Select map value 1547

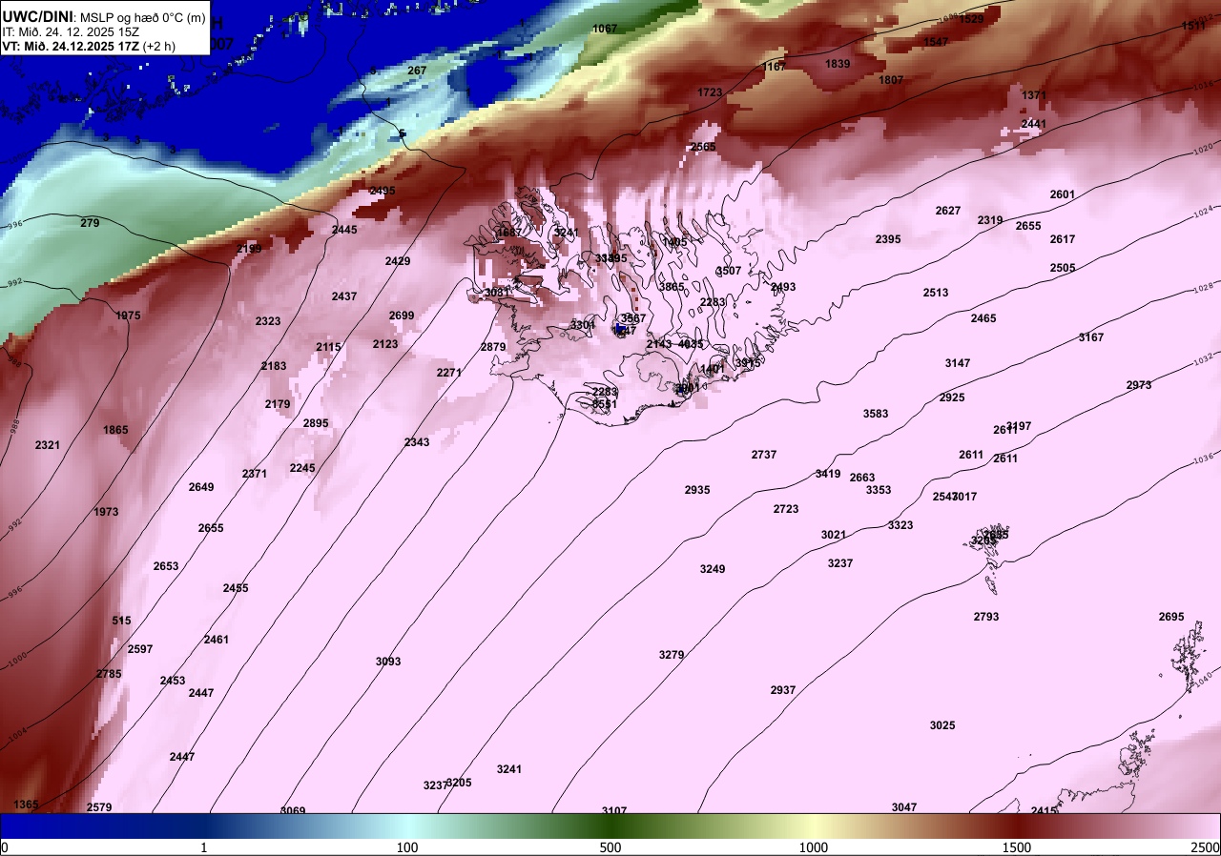[x=936, y=42]
